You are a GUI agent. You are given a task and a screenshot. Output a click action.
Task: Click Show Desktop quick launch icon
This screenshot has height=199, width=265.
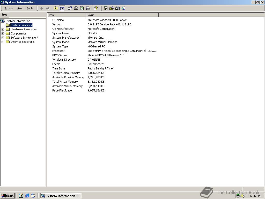[21, 196]
